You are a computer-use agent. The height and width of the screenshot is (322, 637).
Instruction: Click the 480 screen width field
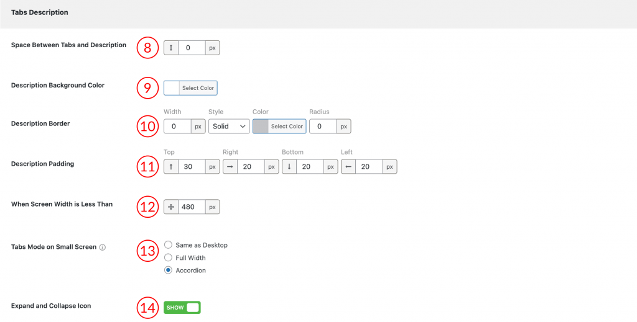pos(192,207)
